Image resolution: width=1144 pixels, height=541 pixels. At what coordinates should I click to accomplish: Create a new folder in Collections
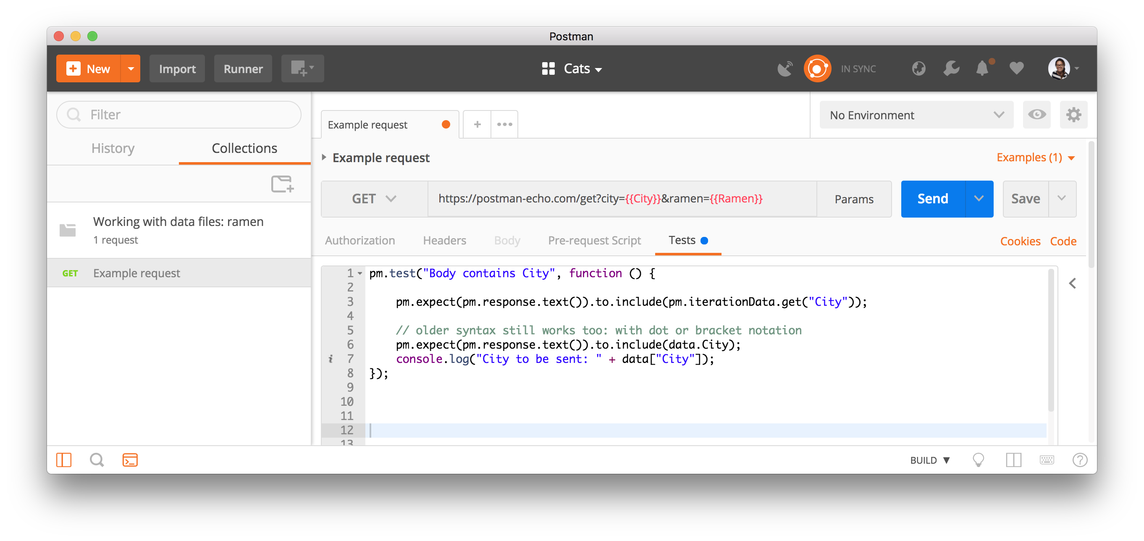(283, 184)
